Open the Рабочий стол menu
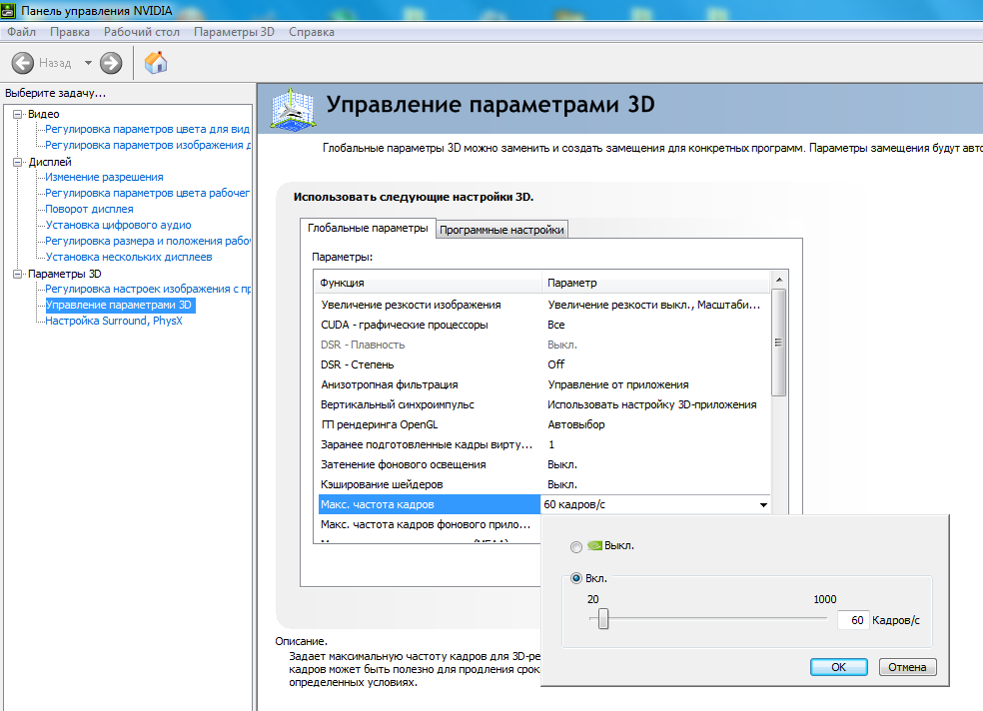This screenshot has width=983, height=711. pyautogui.click(x=142, y=32)
